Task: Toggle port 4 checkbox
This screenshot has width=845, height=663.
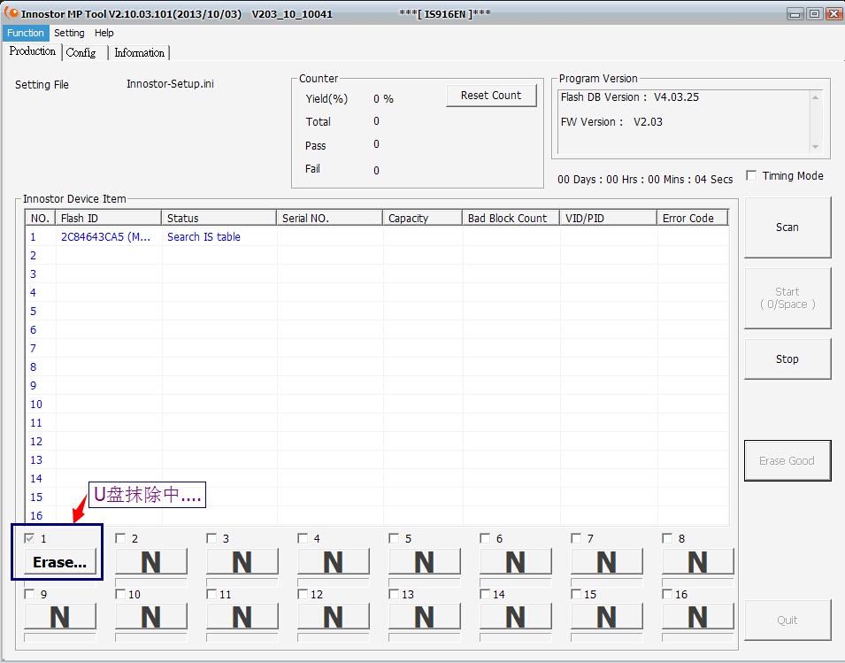Action: 303,538
